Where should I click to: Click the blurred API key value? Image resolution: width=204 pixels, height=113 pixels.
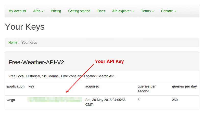55,100
